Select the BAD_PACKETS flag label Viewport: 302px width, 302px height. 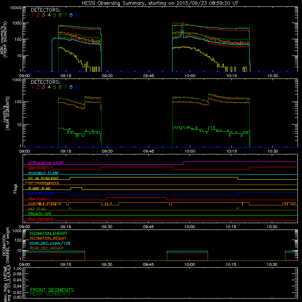(x=41, y=219)
